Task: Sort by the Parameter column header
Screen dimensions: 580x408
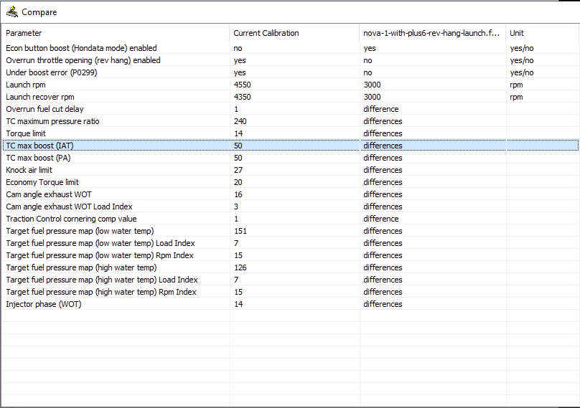Action: [x=116, y=33]
